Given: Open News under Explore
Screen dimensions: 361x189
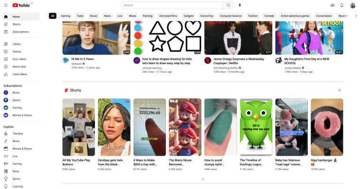Looking at the screenshot, I should [x=20, y=171].
